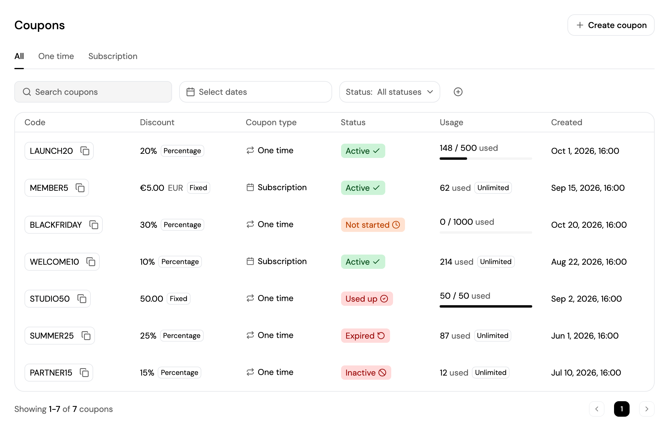
Task: Copy the LAUNCH20 coupon code
Action: tap(85, 151)
